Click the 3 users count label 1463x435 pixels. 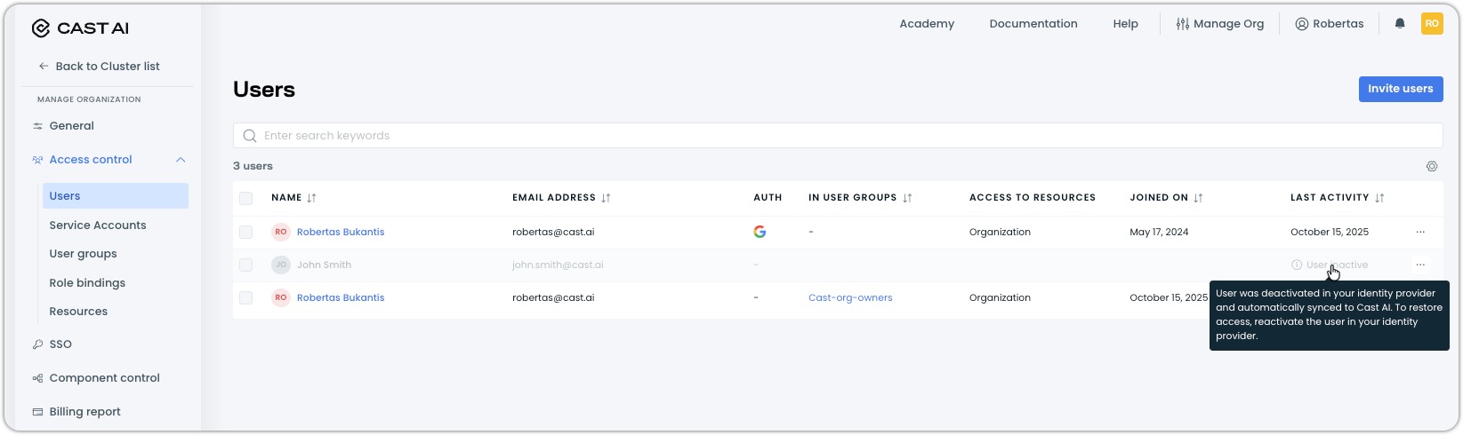(253, 166)
